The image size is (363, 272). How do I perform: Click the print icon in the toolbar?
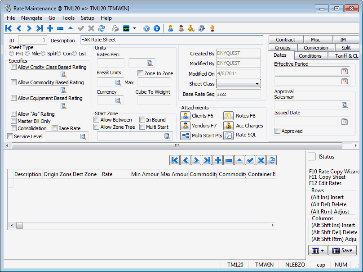coord(115,28)
